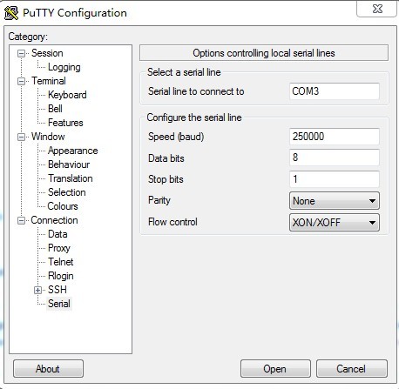Screen dimensions: 399x389
Task: Close the PuTTY Configuration window
Action: (x=377, y=9)
